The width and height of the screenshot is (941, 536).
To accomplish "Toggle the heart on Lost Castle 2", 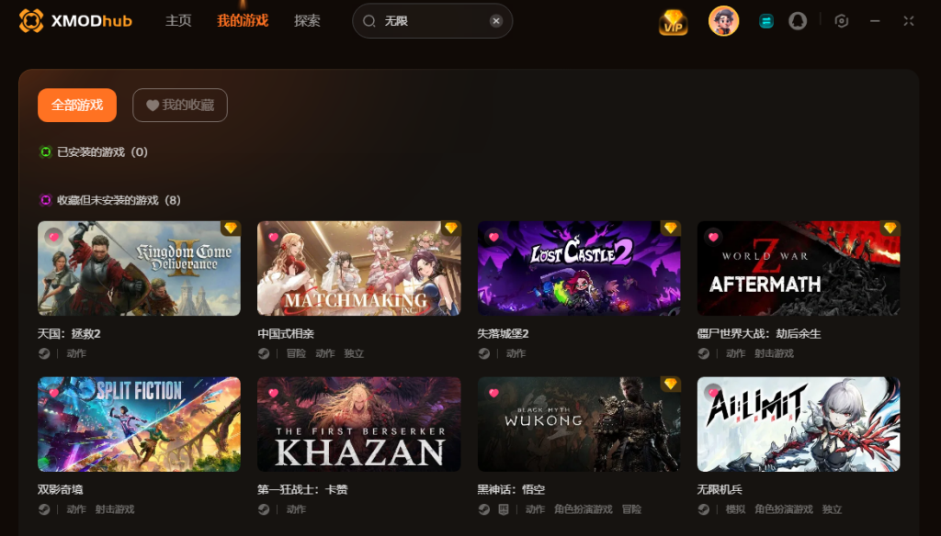I will 493,237.
